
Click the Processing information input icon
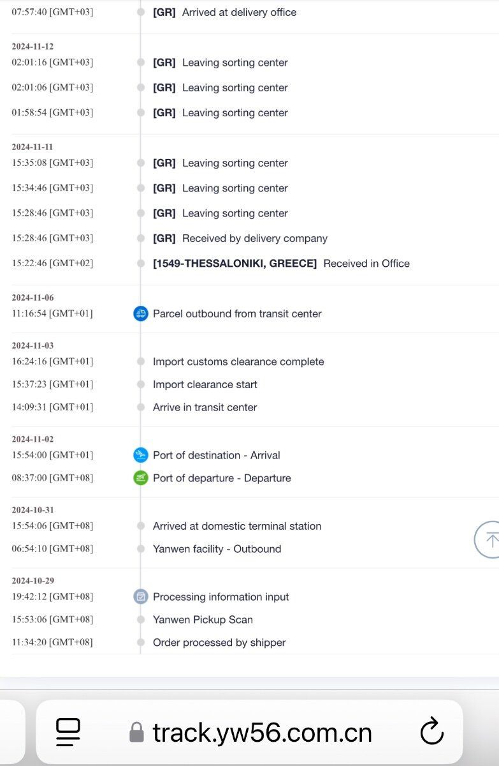coord(141,597)
